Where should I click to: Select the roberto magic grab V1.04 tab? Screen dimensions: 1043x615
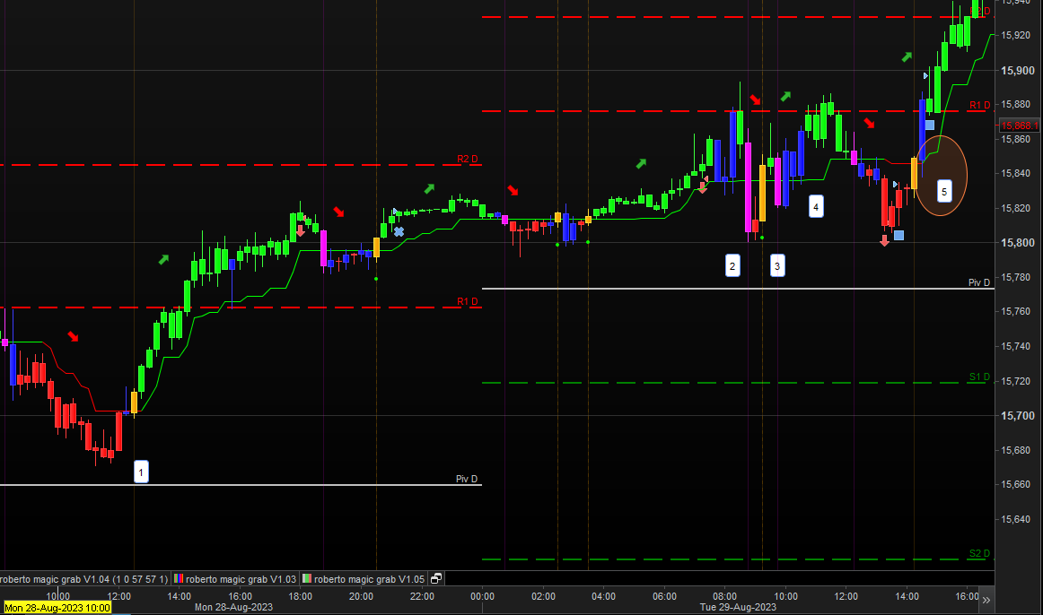point(84,579)
